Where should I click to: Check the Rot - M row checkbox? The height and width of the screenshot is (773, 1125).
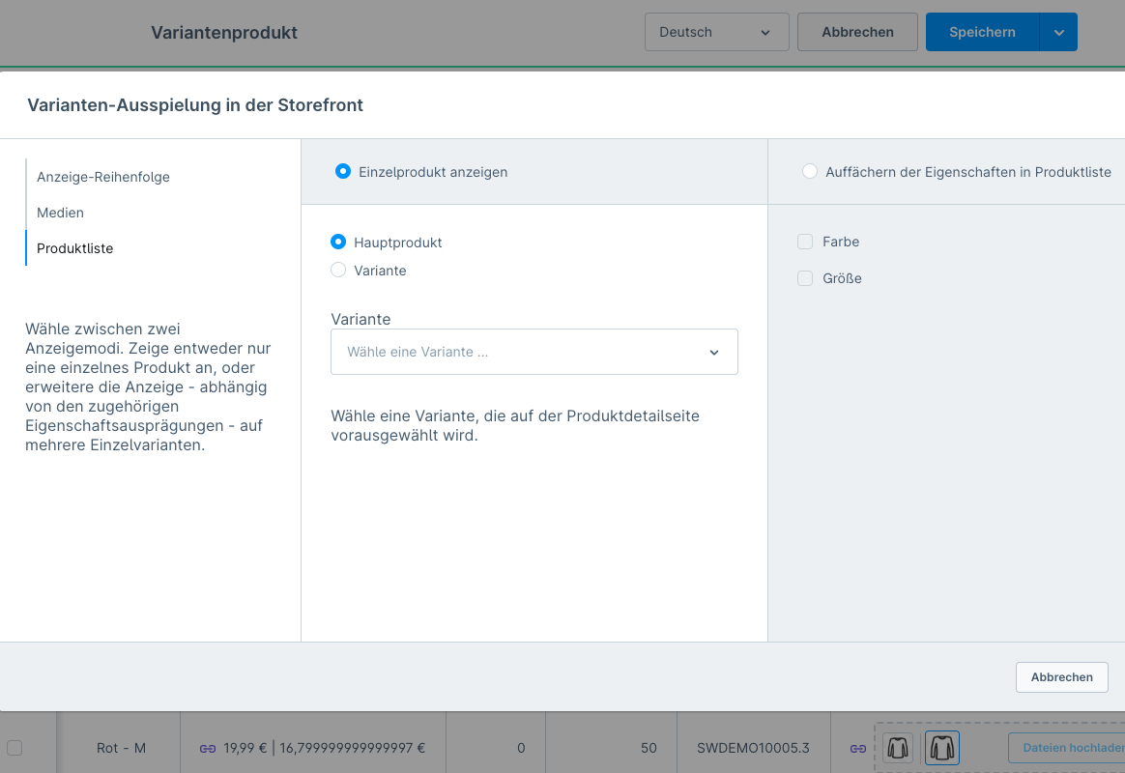point(14,747)
